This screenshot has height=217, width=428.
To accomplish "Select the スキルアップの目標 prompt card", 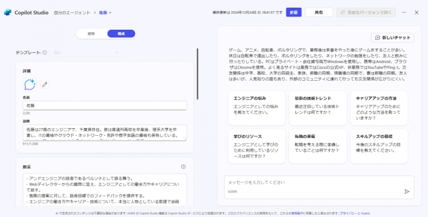I will (x=379, y=146).
